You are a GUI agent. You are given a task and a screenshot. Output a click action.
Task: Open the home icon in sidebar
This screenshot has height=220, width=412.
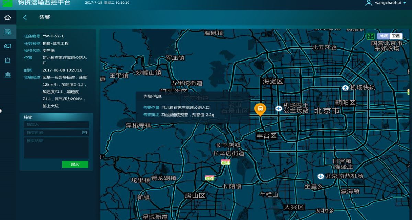[8, 17]
